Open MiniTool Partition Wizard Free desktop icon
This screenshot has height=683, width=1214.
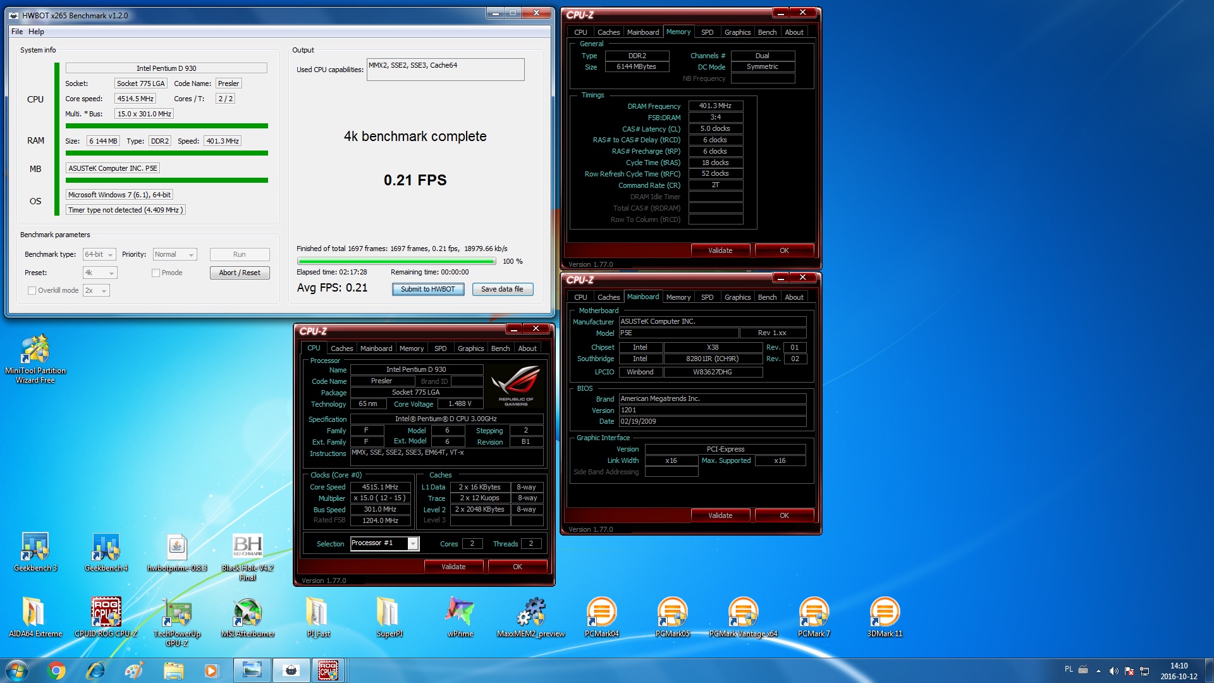(x=35, y=358)
